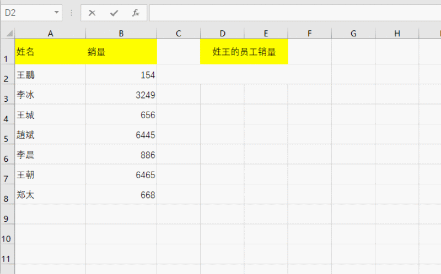Select the cell containing 王鹏
This screenshot has width=441, height=274.
(x=50, y=74)
